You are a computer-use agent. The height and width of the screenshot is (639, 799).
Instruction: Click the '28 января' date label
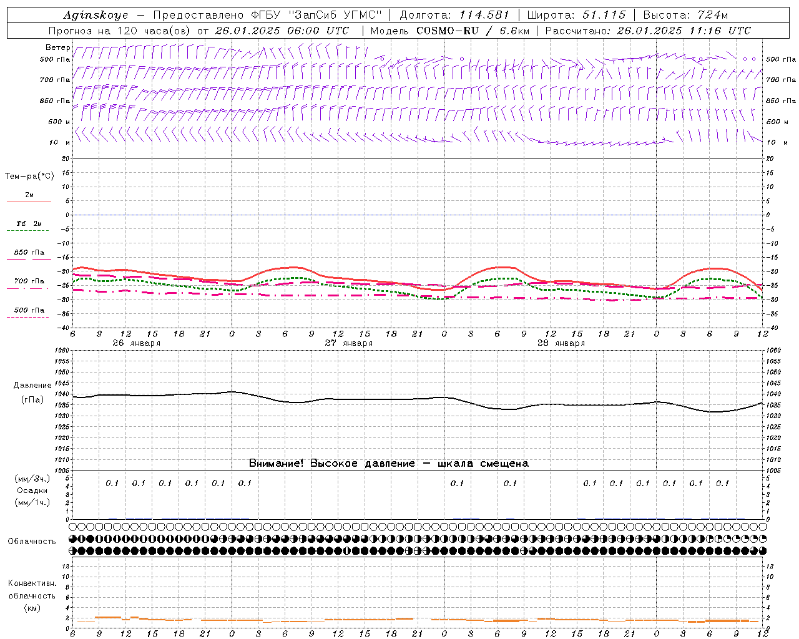(561, 343)
